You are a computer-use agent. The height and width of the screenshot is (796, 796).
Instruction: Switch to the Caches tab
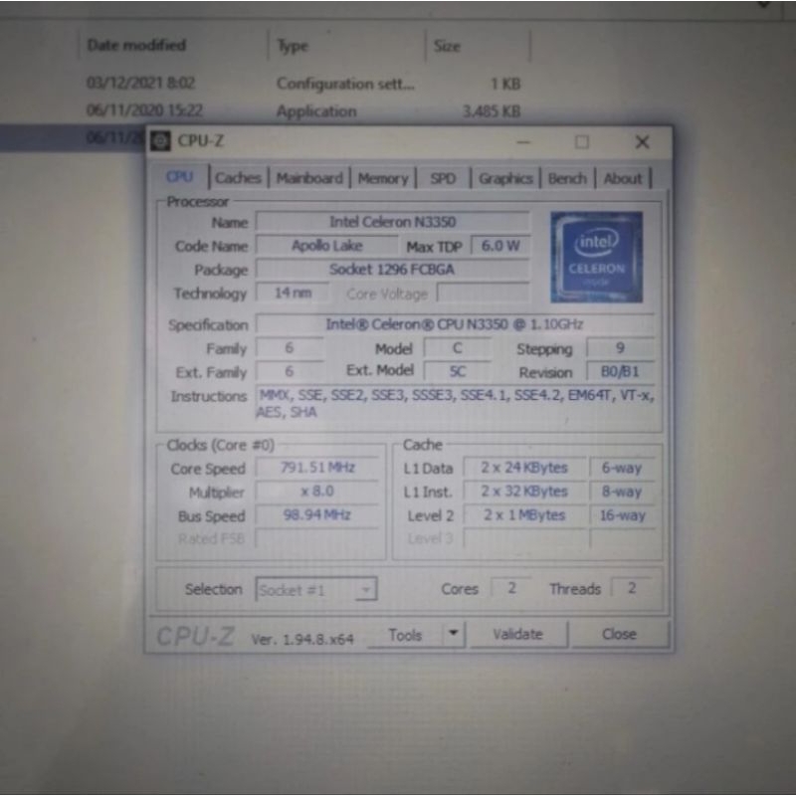(238, 178)
